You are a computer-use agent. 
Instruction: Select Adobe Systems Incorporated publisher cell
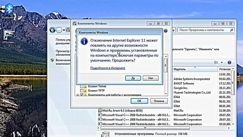(x=191, y=79)
